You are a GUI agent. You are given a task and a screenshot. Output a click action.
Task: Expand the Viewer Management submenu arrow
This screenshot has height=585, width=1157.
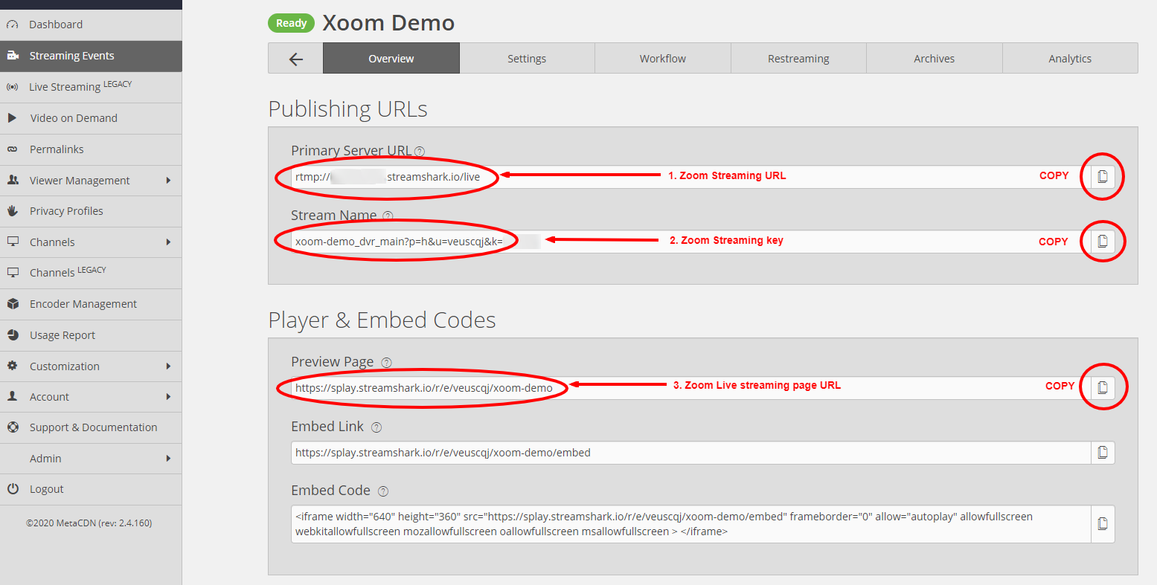tap(168, 181)
